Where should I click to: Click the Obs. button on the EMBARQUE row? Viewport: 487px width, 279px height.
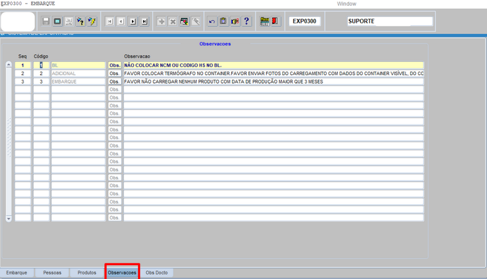[x=115, y=82]
